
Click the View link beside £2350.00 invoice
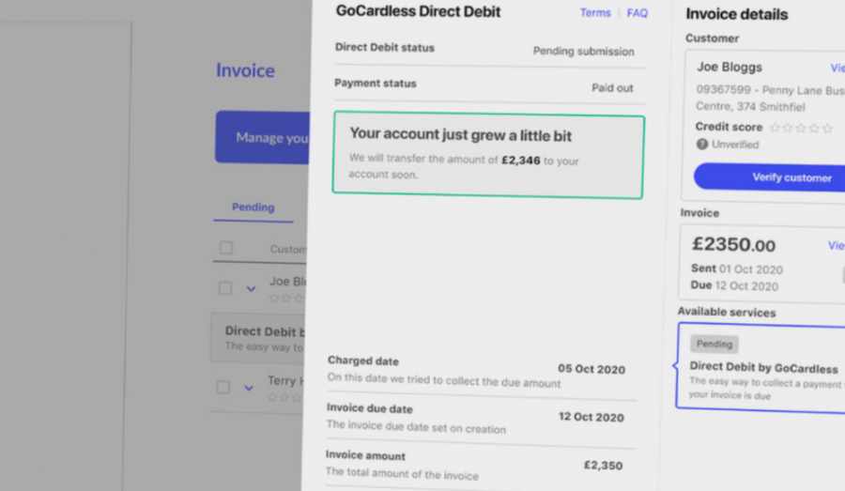(x=836, y=245)
